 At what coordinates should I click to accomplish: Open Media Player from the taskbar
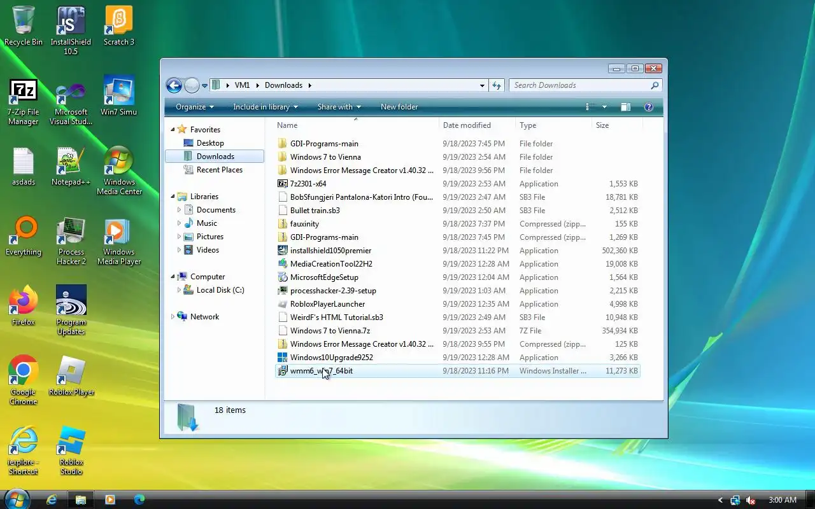[x=110, y=499]
